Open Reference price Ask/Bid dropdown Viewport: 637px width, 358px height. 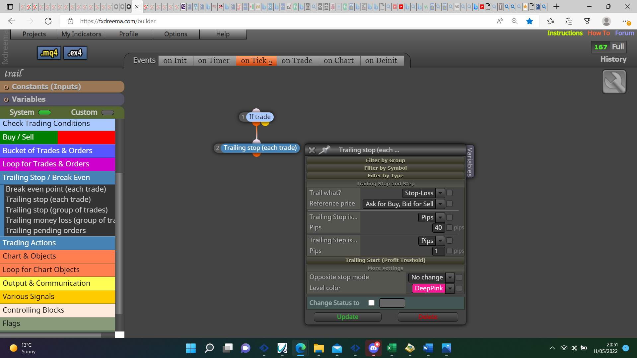[x=403, y=204]
